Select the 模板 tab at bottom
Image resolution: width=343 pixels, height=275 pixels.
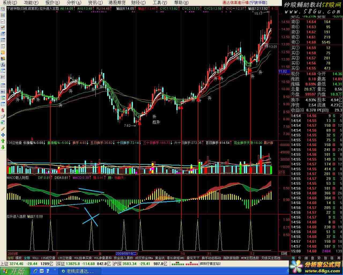[19, 258]
